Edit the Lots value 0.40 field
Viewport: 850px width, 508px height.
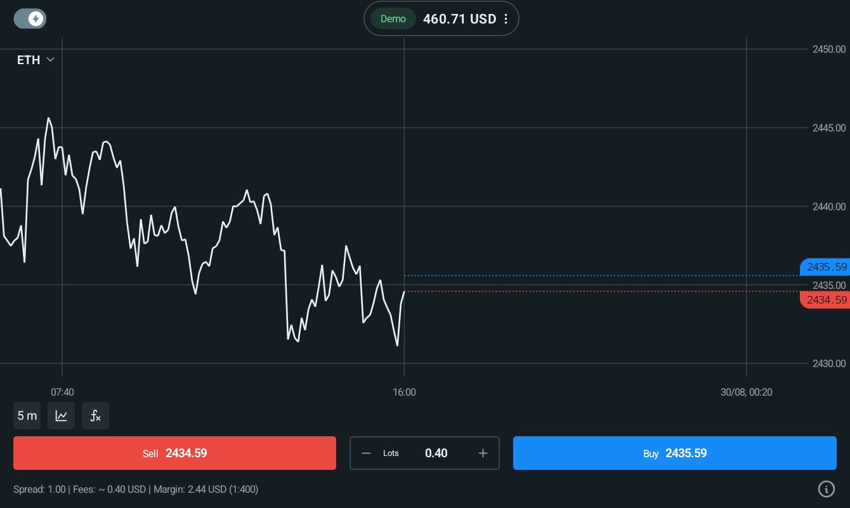pyautogui.click(x=436, y=453)
